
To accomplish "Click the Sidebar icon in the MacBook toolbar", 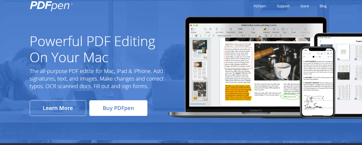I will (192, 29).
